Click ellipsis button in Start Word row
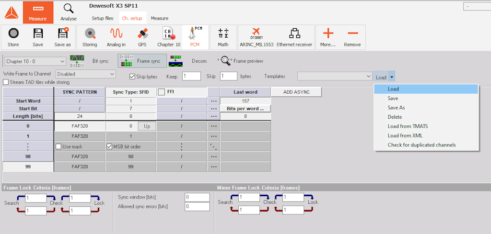Image resolution: width=491 pixels, height=234 pixels. tap(214, 101)
